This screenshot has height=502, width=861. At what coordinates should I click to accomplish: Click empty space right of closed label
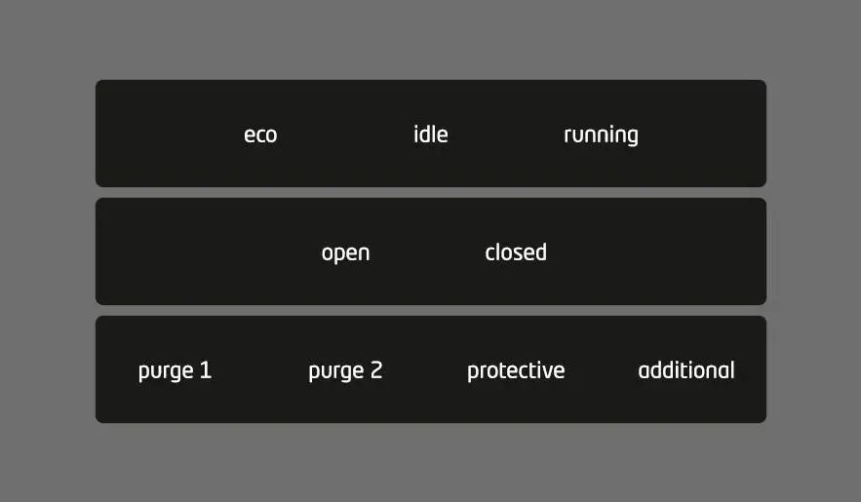click(663, 252)
